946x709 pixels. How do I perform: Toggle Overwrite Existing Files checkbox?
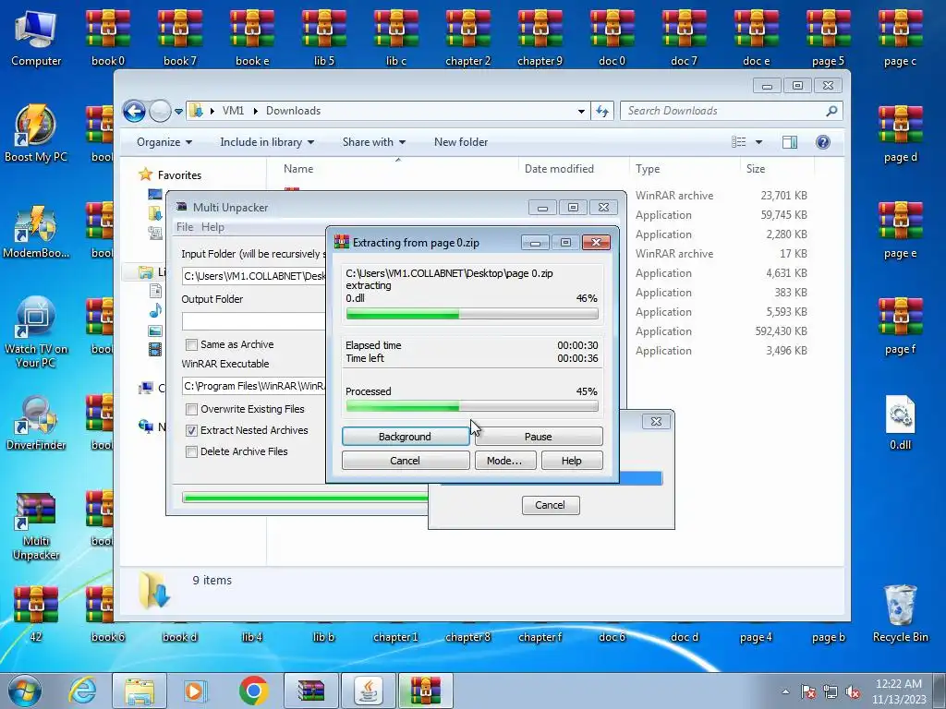tap(192, 409)
